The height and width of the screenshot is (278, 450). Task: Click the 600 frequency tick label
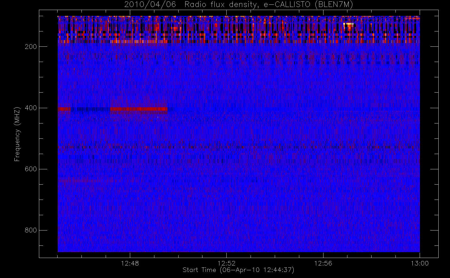[31, 169]
